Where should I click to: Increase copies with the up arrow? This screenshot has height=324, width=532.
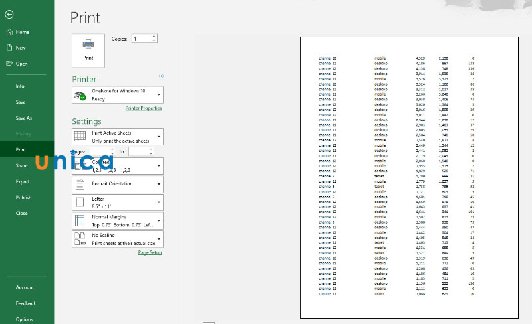pos(154,37)
